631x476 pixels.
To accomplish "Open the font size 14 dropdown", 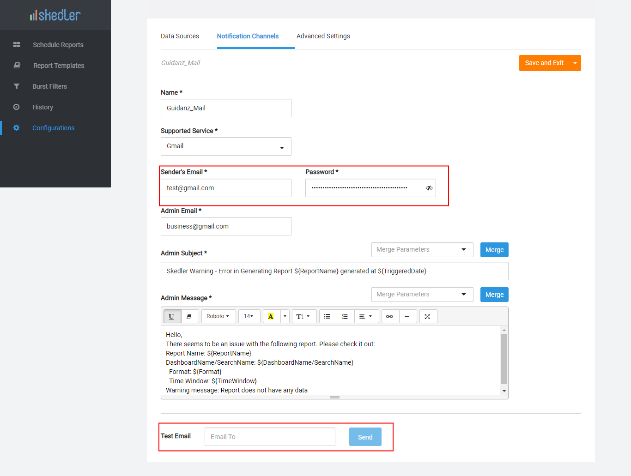I will 249,316.
